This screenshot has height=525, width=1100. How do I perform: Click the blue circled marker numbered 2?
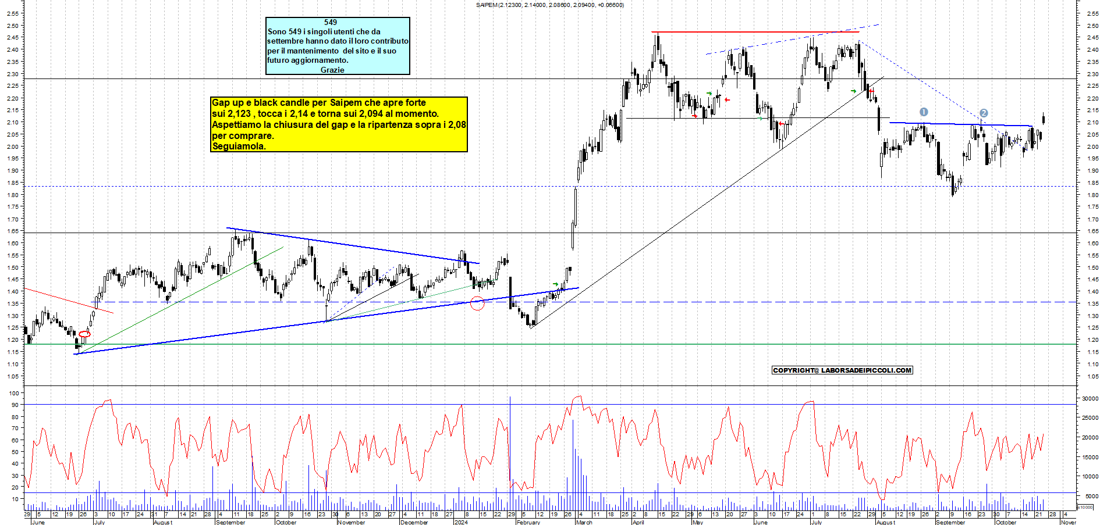point(984,113)
